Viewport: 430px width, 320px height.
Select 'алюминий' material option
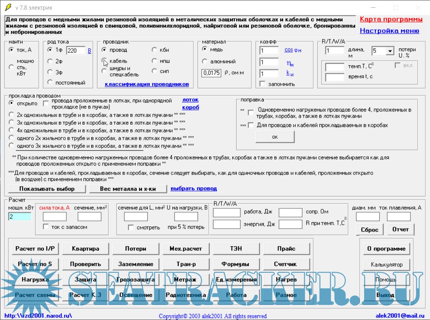(x=205, y=61)
